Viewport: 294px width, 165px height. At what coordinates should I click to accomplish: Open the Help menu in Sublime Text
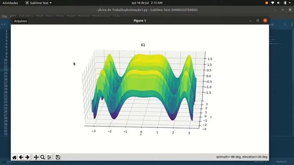(x=116, y=16)
